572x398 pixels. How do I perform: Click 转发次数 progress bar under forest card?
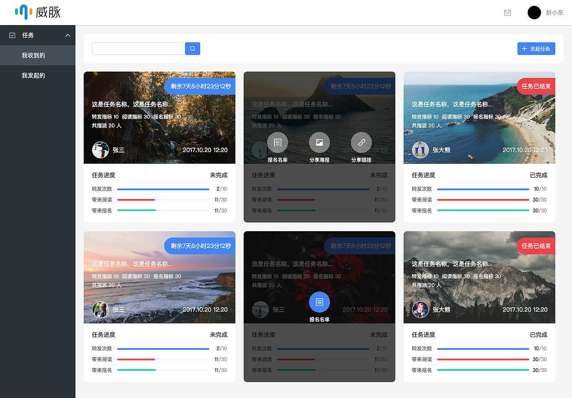[163, 189]
